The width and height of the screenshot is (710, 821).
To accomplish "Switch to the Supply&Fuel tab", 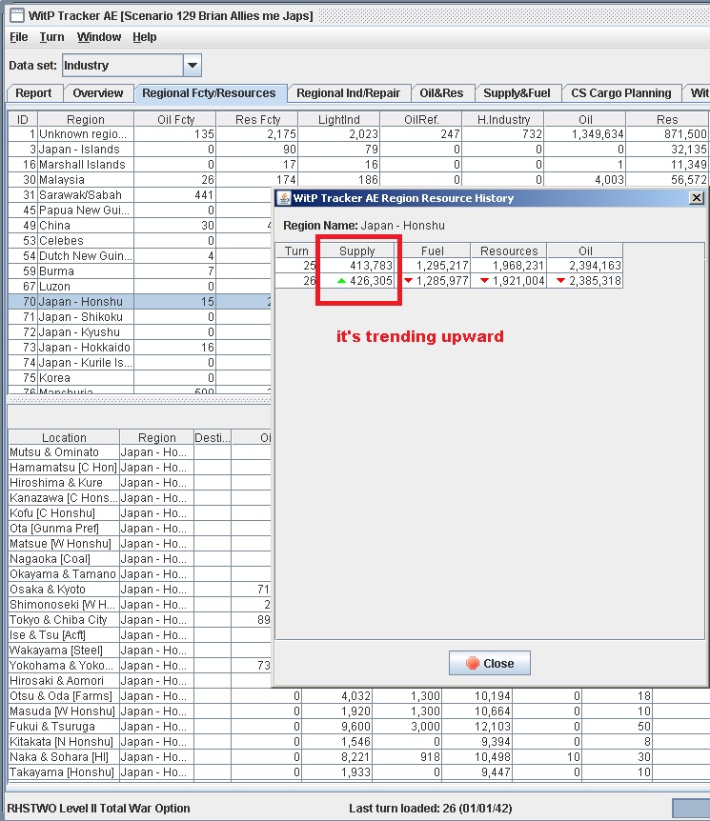I will point(517,93).
